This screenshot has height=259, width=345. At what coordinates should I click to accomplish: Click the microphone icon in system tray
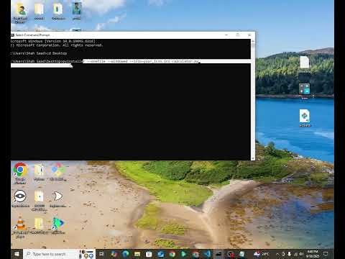290,254
